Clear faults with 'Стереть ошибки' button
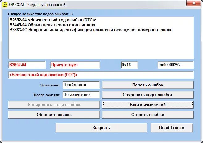This screenshot has width=203, height=143. point(148,115)
